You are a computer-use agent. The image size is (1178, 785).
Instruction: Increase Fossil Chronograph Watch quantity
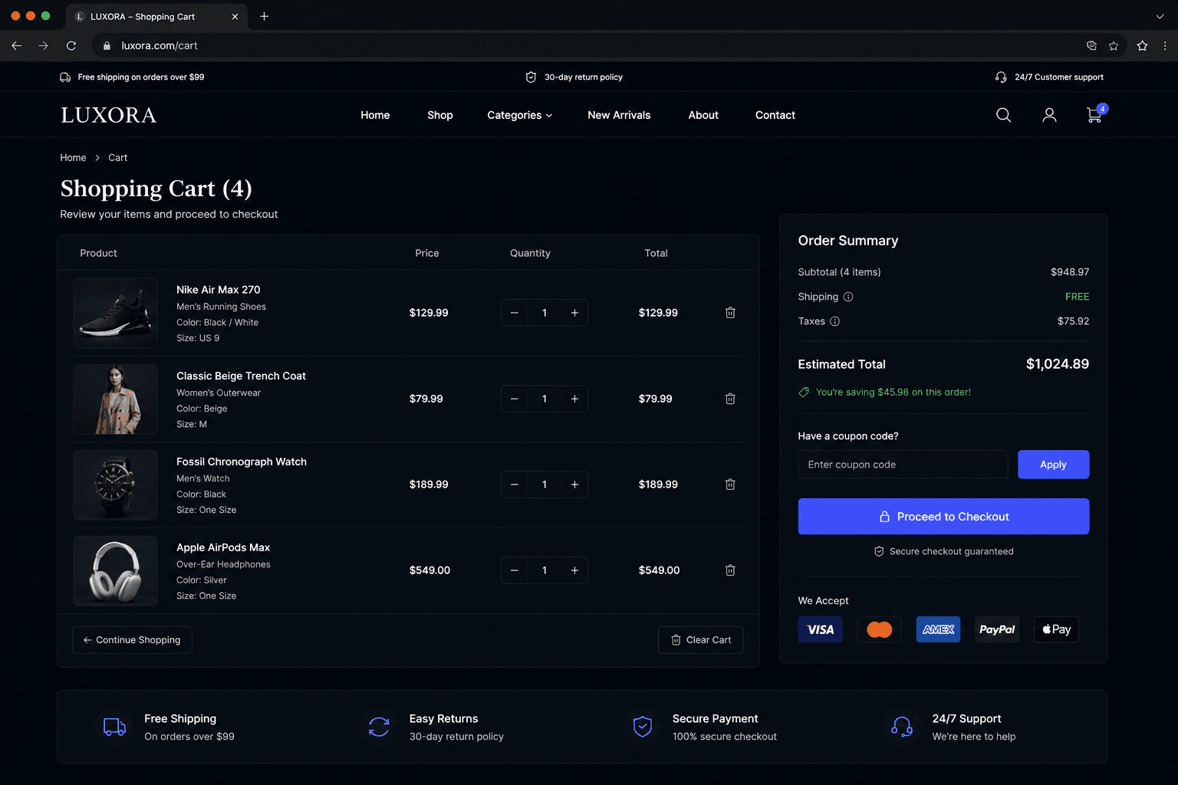(574, 484)
